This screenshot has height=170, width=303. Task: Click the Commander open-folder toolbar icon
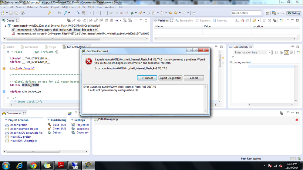(x=70, y=113)
